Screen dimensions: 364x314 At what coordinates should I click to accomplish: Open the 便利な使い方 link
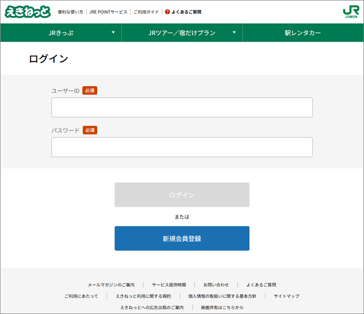pos(71,12)
